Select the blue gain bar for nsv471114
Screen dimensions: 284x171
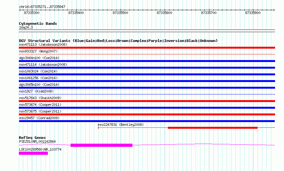pos(147,68)
